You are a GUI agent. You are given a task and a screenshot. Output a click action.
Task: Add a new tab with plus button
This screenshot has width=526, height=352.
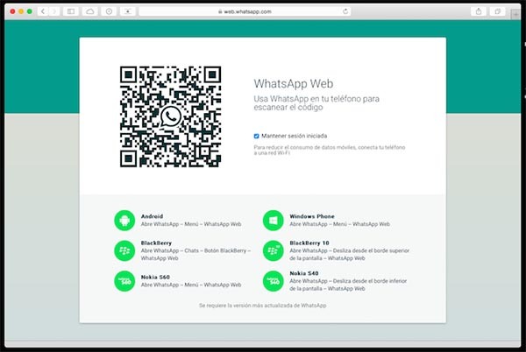pyautogui.click(x=517, y=11)
